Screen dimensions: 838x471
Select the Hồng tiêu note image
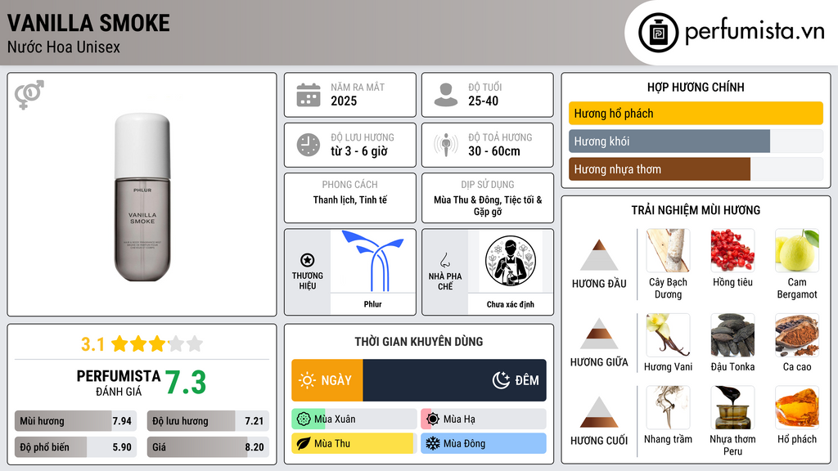coord(732,250)
